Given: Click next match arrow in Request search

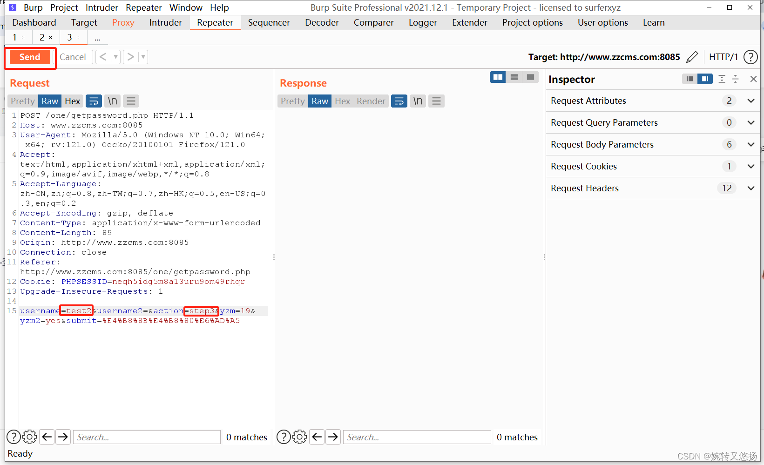Looking at the screenshot, I should [x=63, y=437].
